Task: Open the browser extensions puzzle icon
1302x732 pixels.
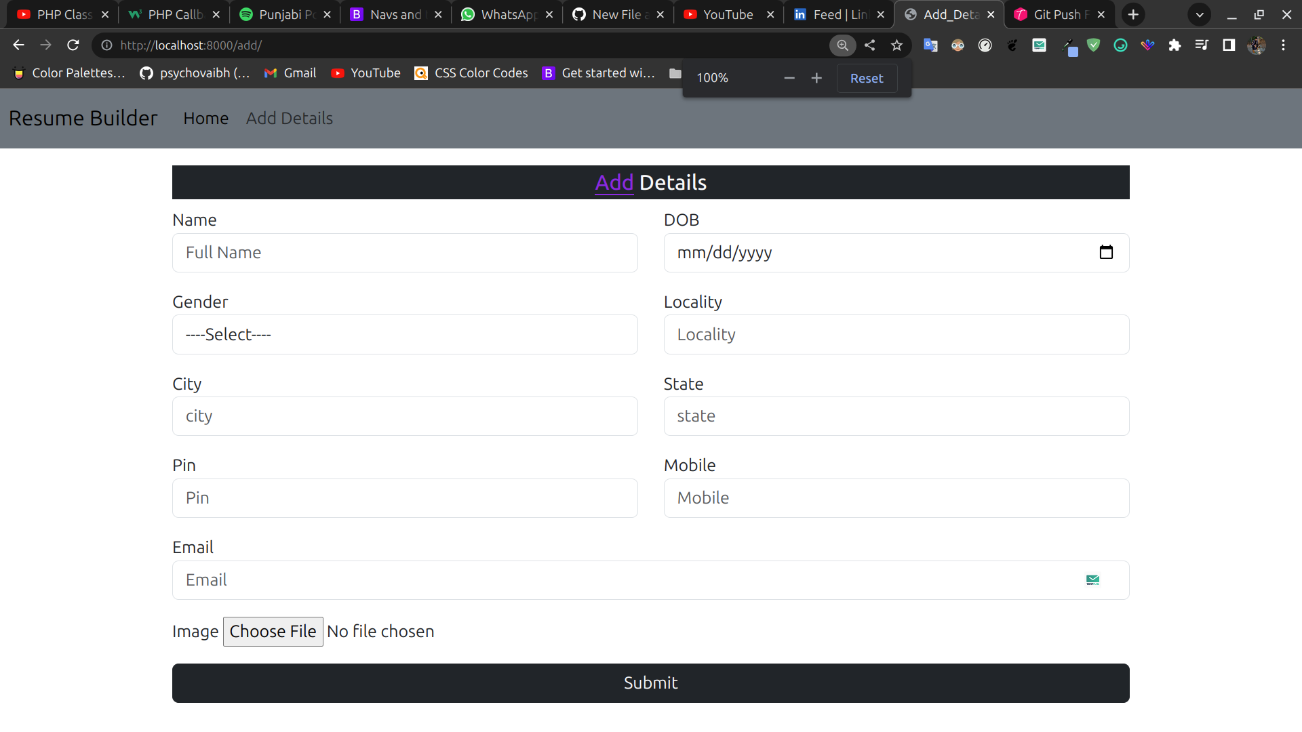Action: click(x=1175, y=45)
